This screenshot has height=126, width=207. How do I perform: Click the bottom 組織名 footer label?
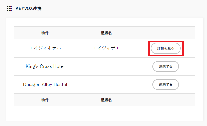pos(106,100)
